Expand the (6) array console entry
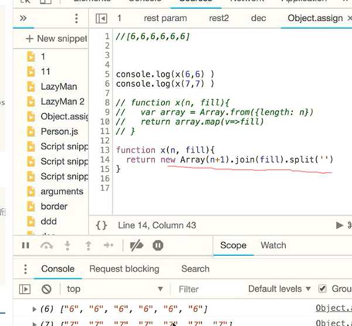 coord(35,309)
